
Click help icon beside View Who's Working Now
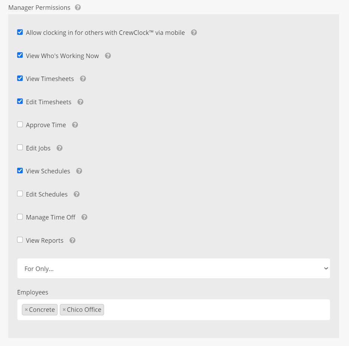[108, 56]
